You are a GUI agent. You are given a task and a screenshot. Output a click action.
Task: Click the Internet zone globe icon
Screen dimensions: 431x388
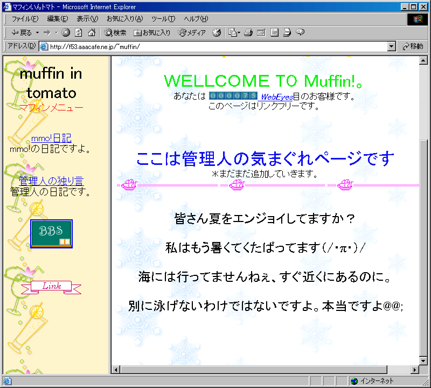click(x=354, y=381)
